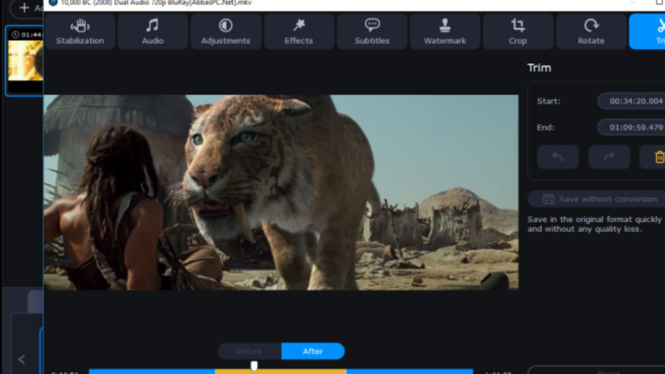Switch preview to After
This screenshot has height=374, width=665.
pyautogui.click(x=313, y=351)
